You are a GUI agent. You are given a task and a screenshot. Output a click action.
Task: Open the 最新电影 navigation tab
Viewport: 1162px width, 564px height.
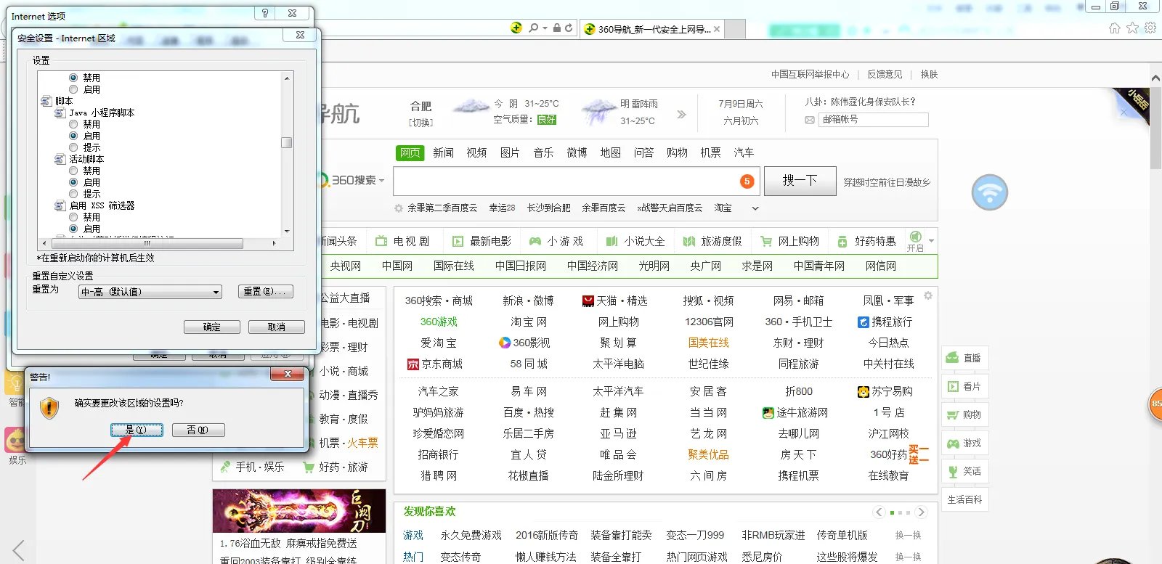pos(482,241)
